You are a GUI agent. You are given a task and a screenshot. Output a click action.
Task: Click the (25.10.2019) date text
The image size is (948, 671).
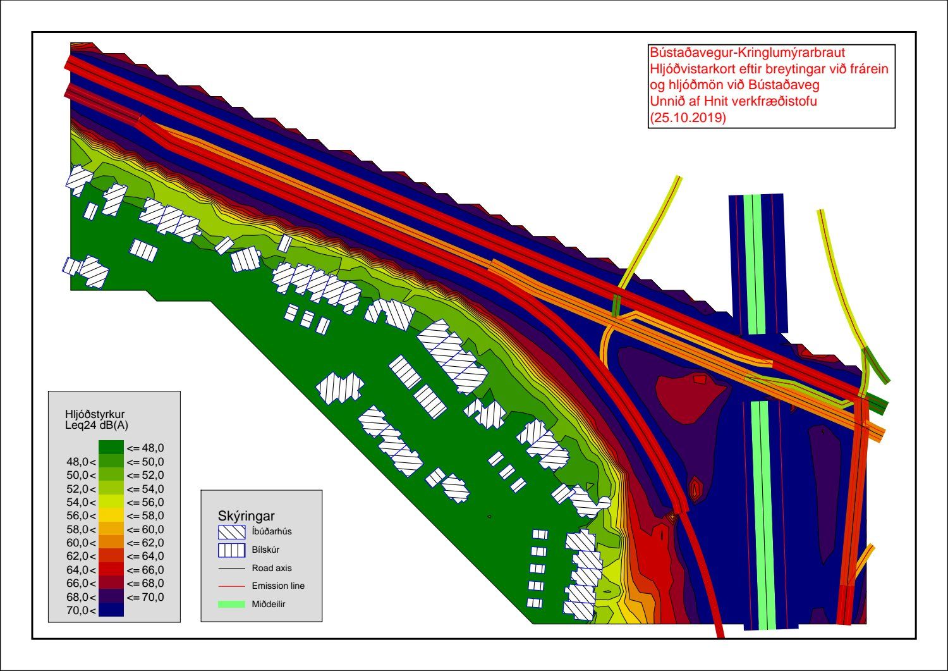click(688, 118)
